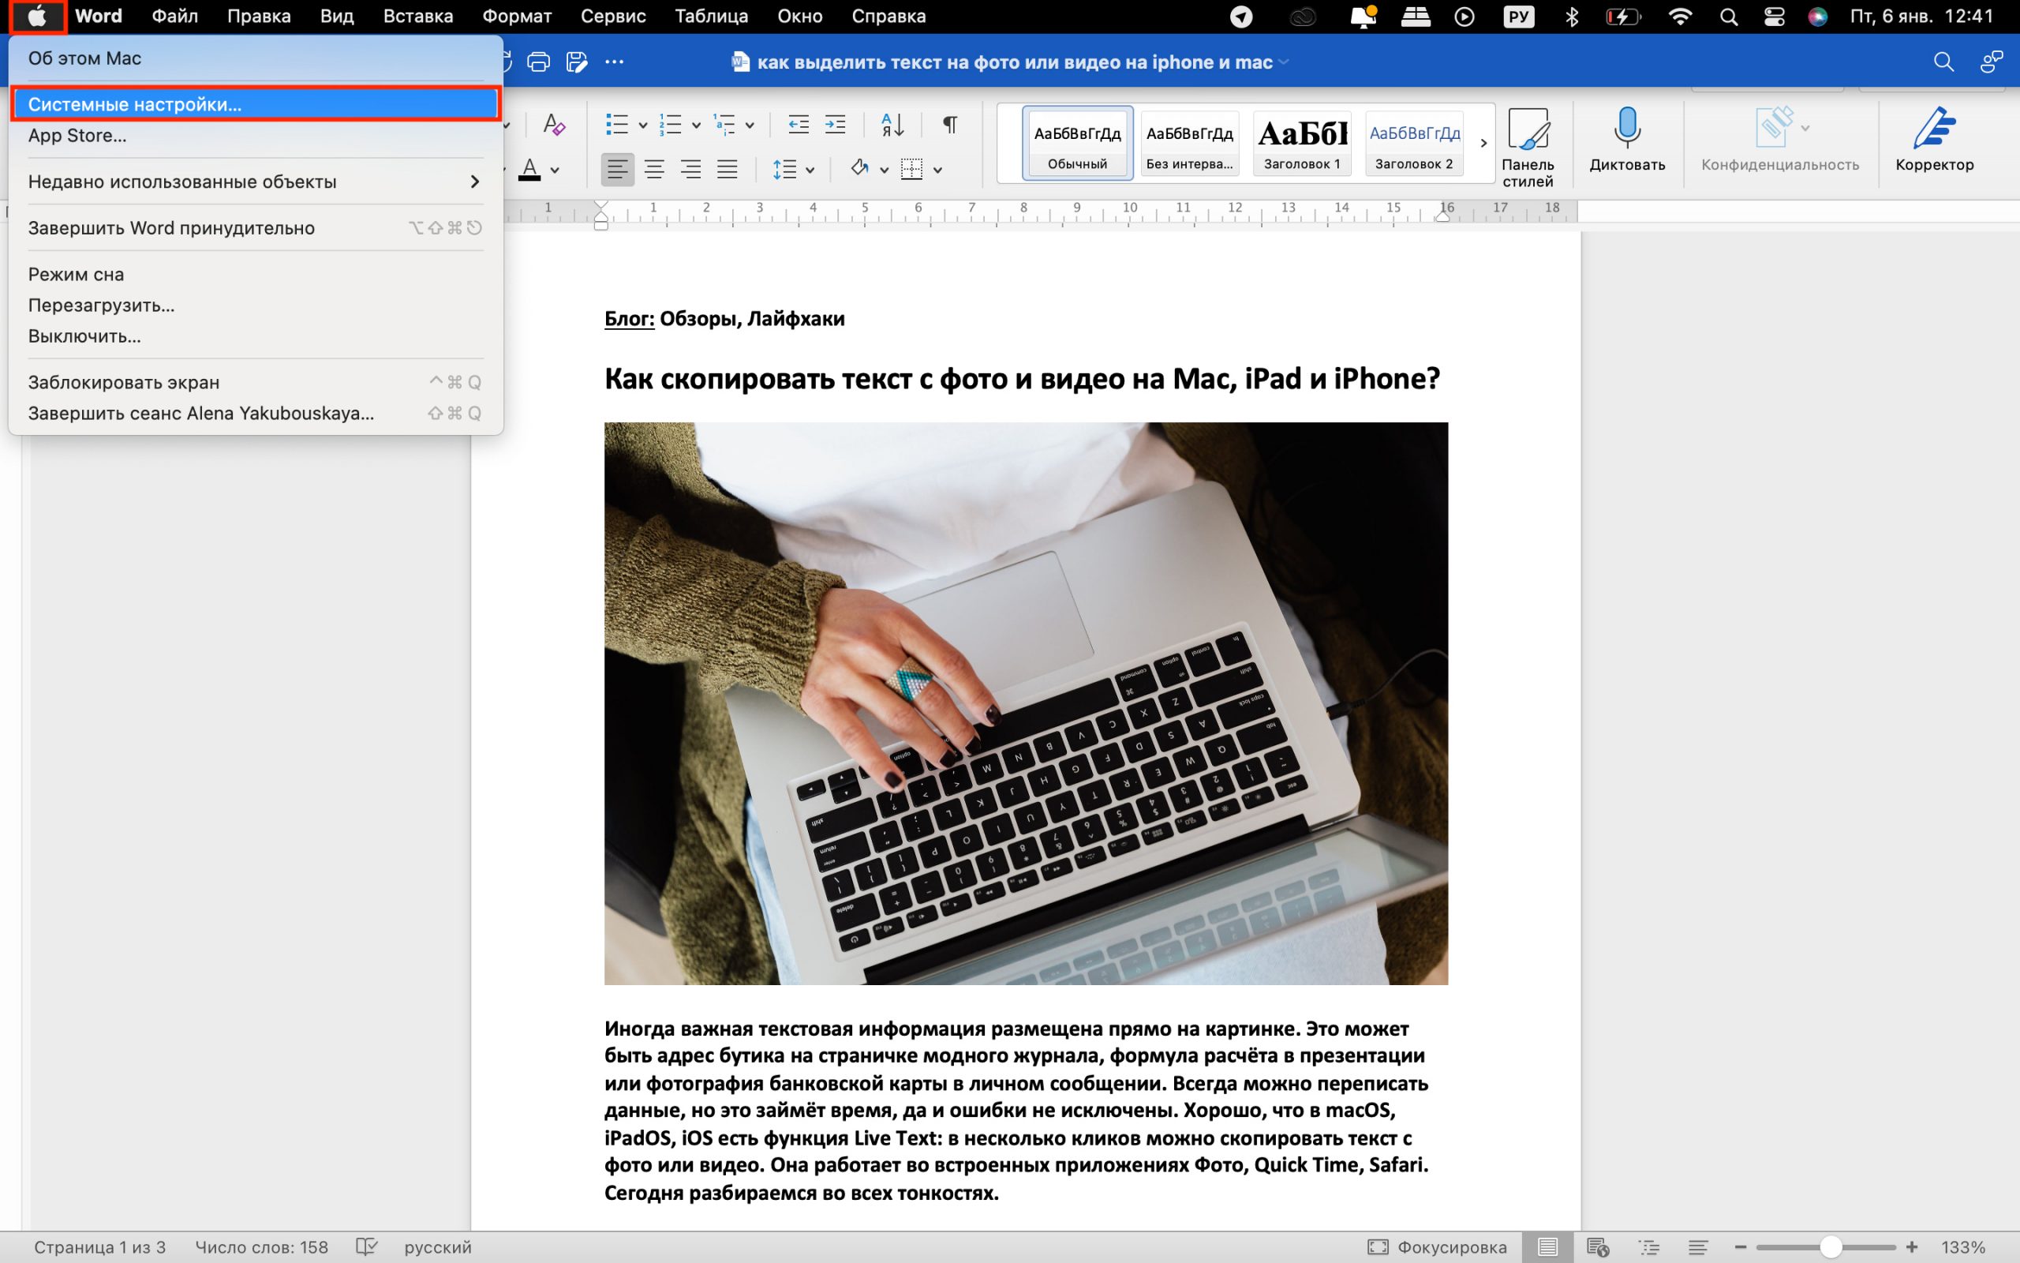
Task: Open the Вставка menu
Action: click(418, 16)
